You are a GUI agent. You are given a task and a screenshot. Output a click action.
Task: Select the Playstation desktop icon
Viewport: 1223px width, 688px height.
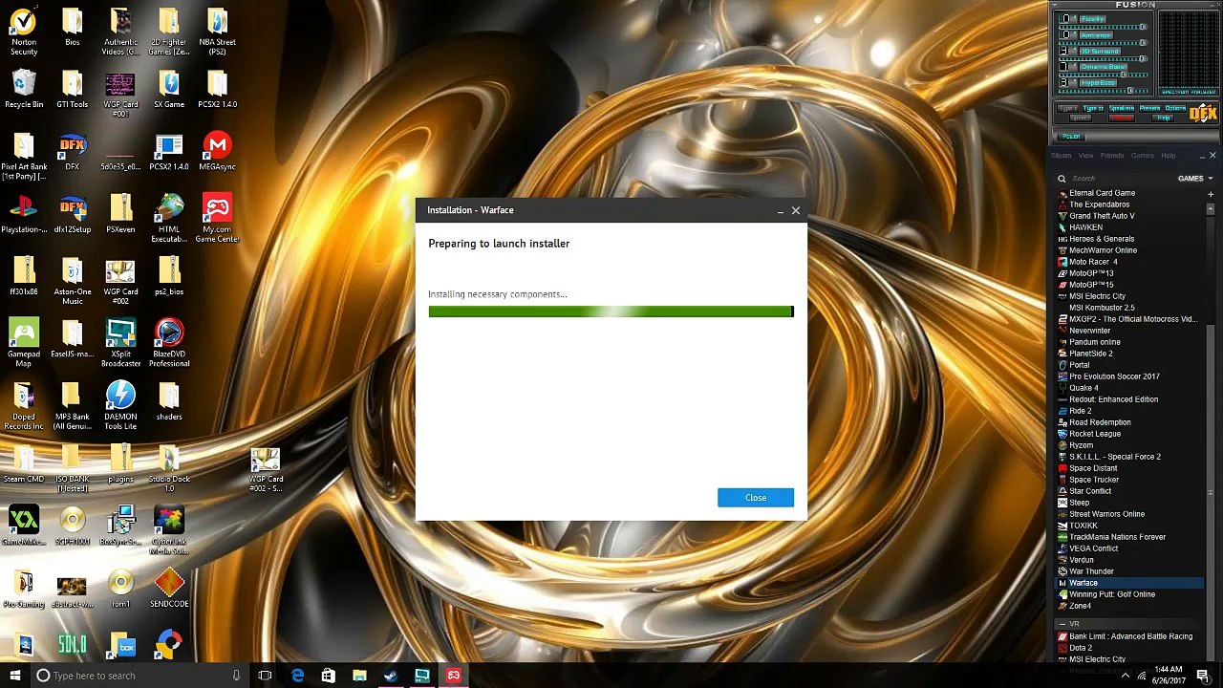[24, 215]
